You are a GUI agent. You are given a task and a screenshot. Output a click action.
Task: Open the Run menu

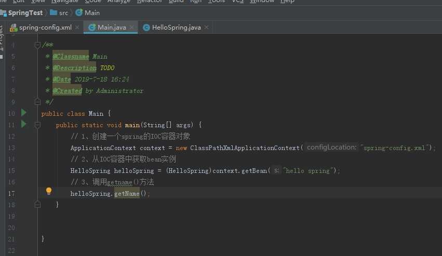pos(196,1)
